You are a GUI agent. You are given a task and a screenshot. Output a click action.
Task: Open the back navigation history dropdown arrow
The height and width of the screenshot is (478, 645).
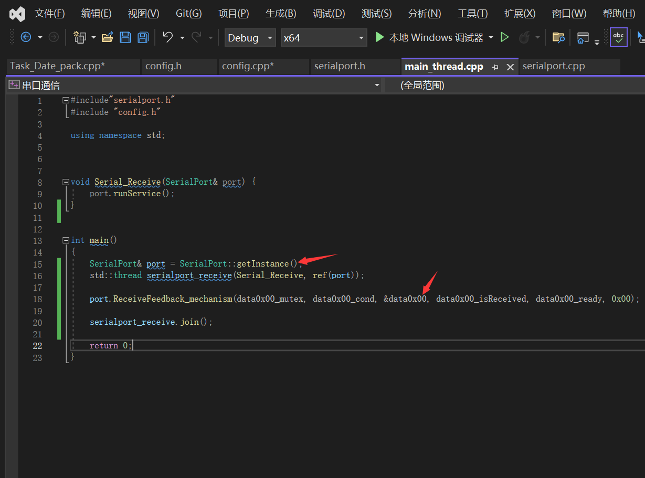click(40, 37)
